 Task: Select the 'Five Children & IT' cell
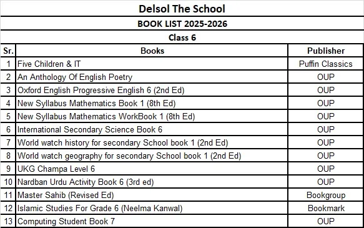click(152, 64)
